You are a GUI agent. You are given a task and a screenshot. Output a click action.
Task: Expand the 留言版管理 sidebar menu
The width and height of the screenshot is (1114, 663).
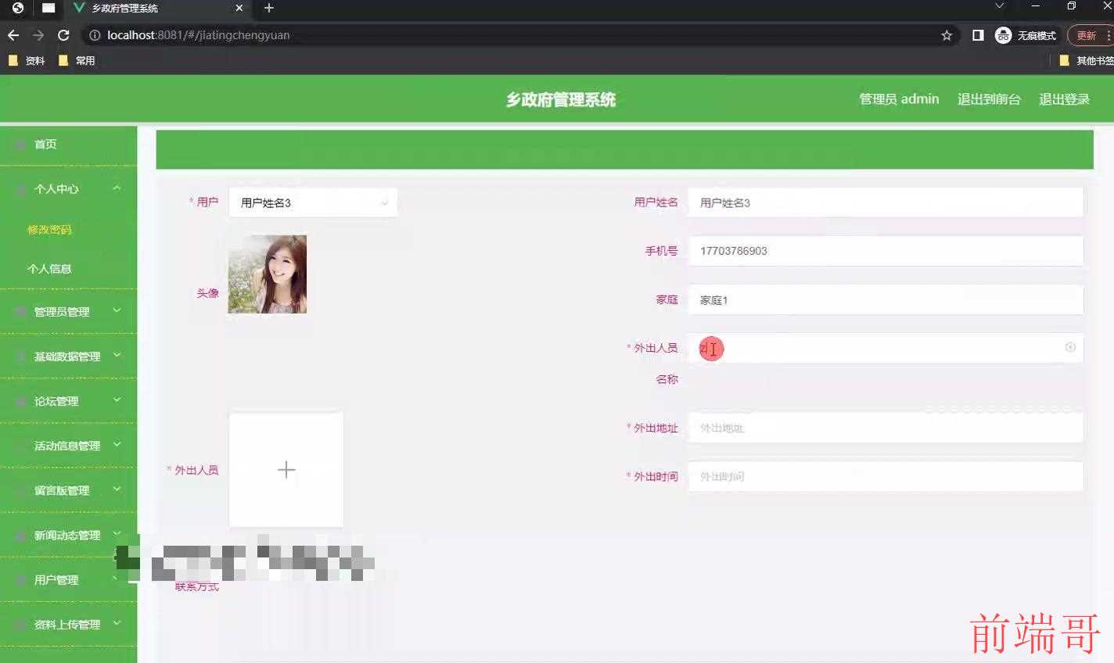tap(68, 490)
